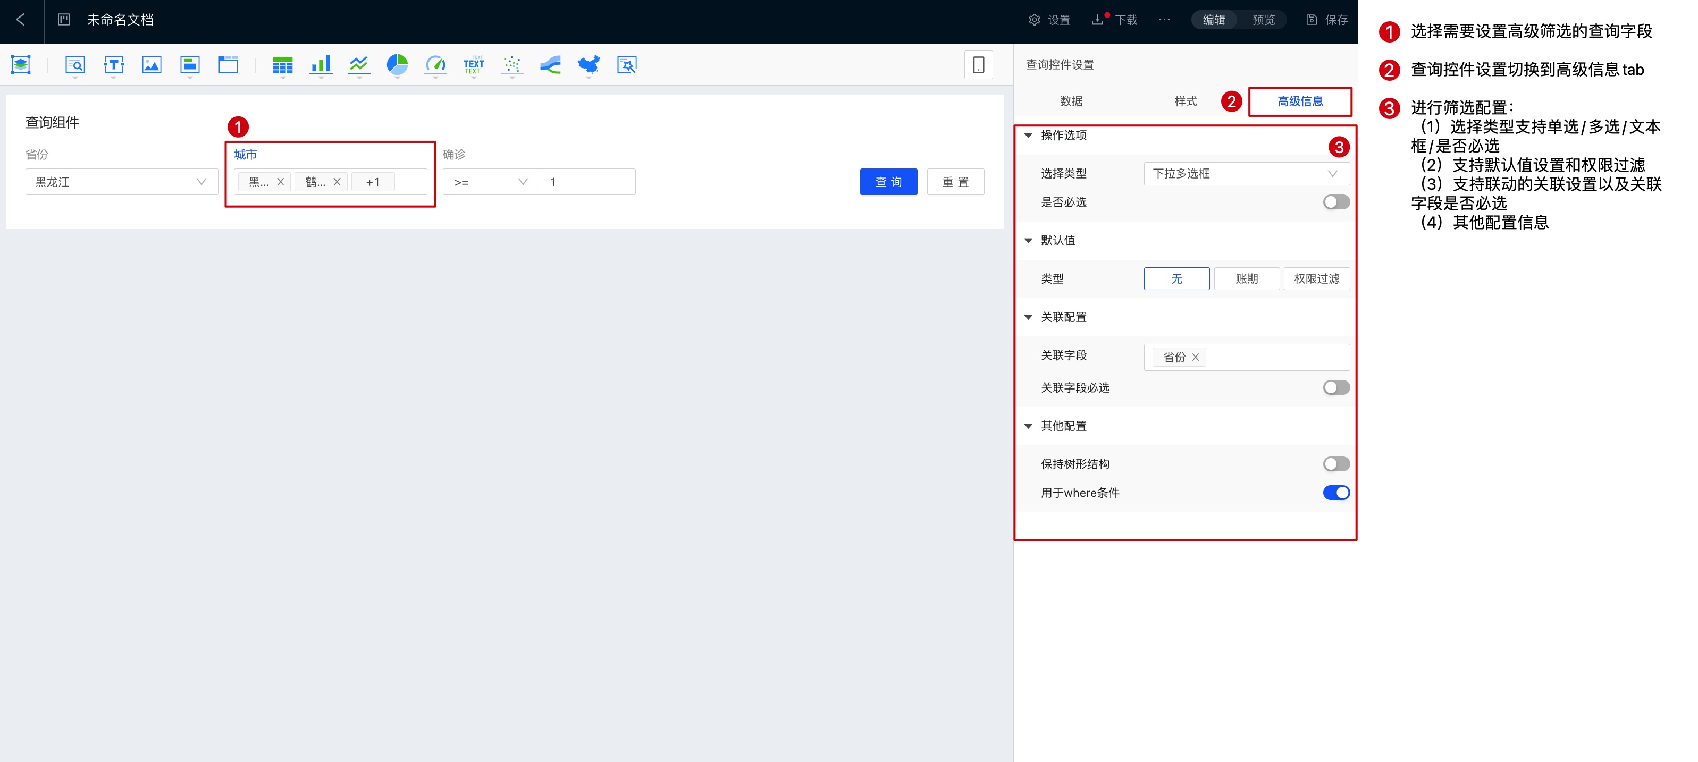The image size is (1698, 762).
Task: Insert a word cloud TEXT chart
Action: point(474,64)
